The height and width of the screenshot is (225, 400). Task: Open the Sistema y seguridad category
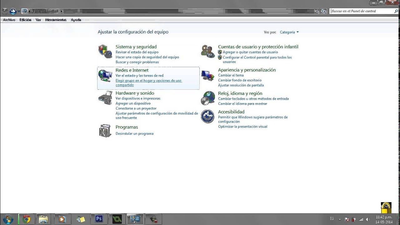[x=136, y=47]
